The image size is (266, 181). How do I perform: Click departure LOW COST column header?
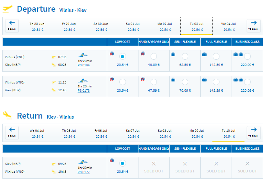122,42
